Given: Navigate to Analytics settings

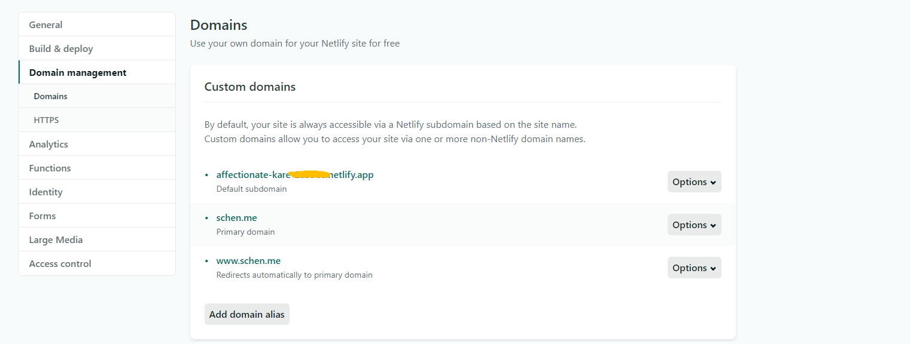Looking at the screenshot, I should (x=48, y=144).
